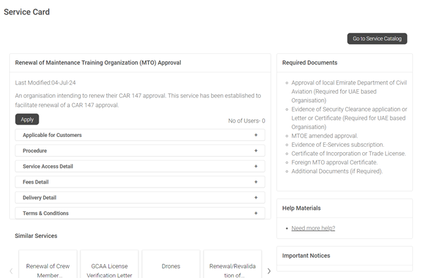424x278 pixels.
Task: Open the Renewal/Revalidation similar service card
Action: pyautogui.click(x=233, y=264)
